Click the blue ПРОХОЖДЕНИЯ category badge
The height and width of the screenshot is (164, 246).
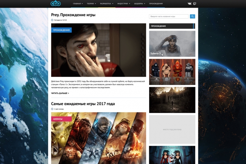(x=61, y=30)
